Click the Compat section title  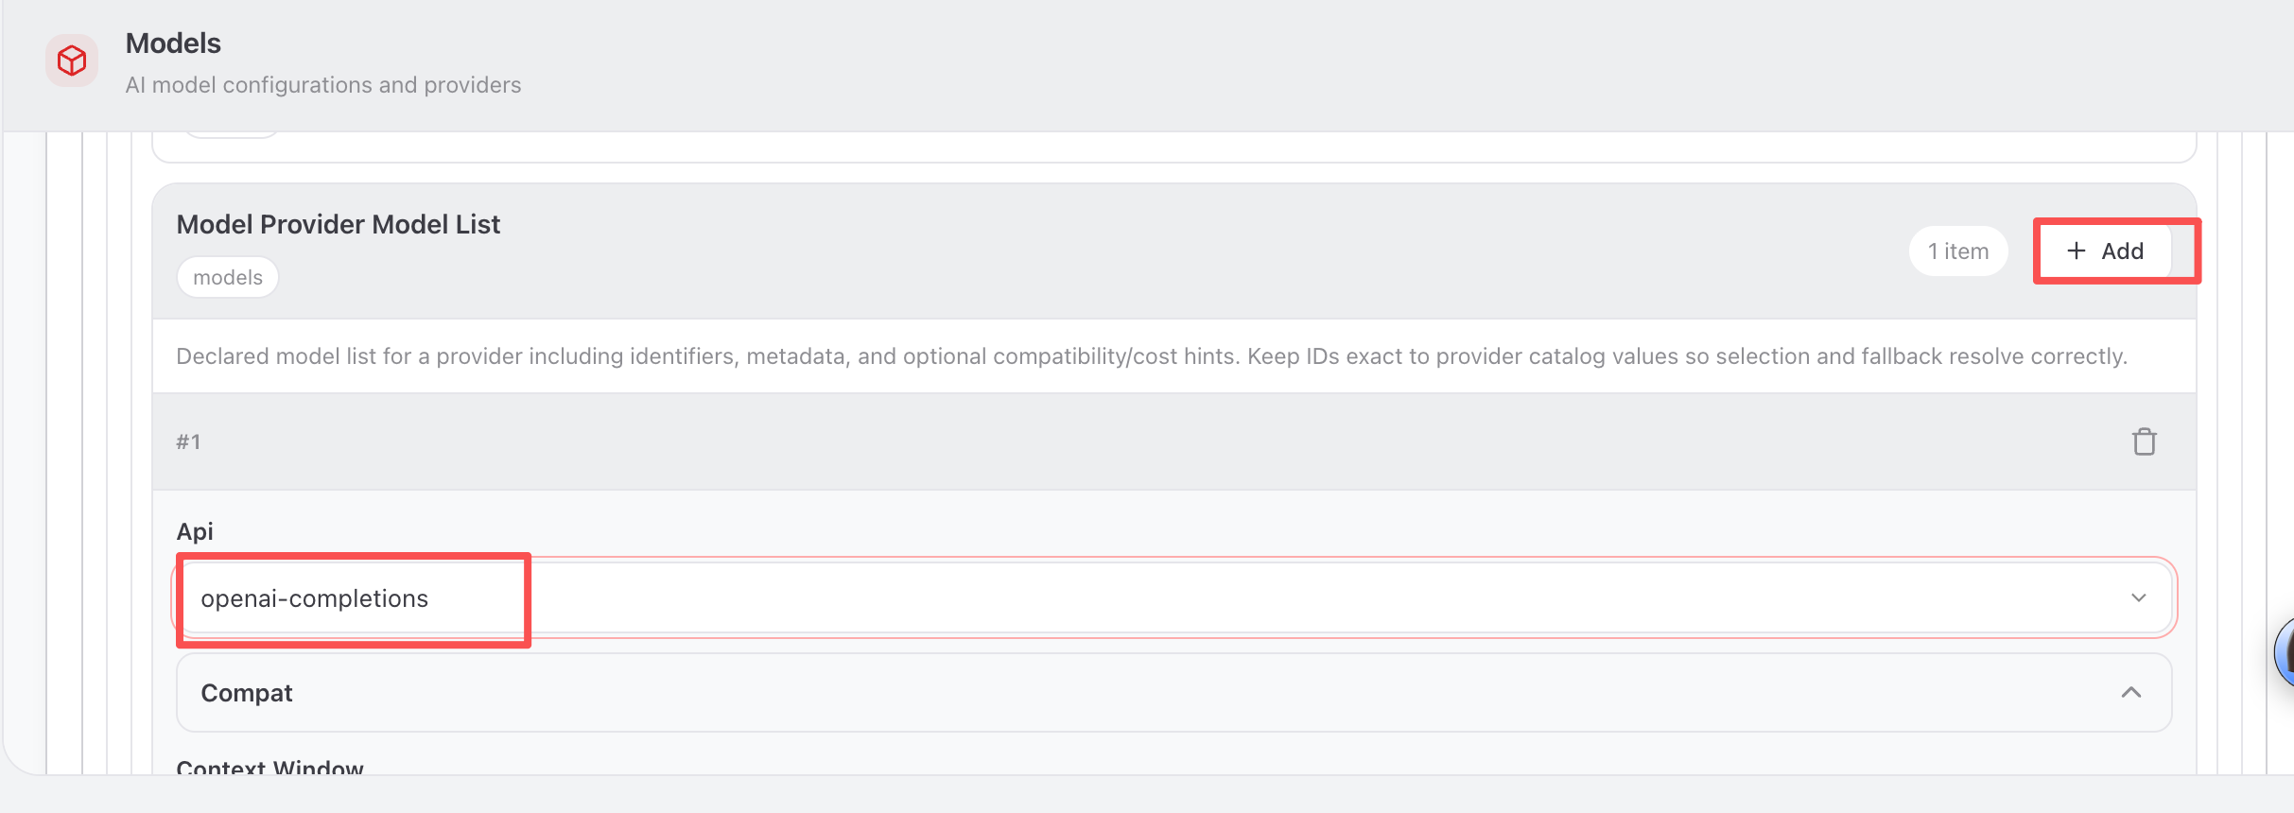247,693
